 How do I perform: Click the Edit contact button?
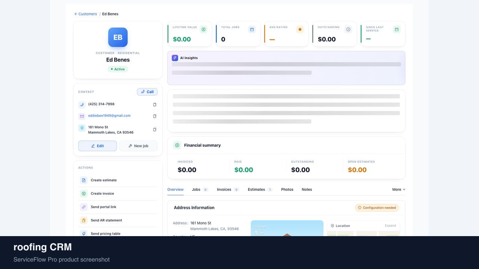[x=97, y=146]
